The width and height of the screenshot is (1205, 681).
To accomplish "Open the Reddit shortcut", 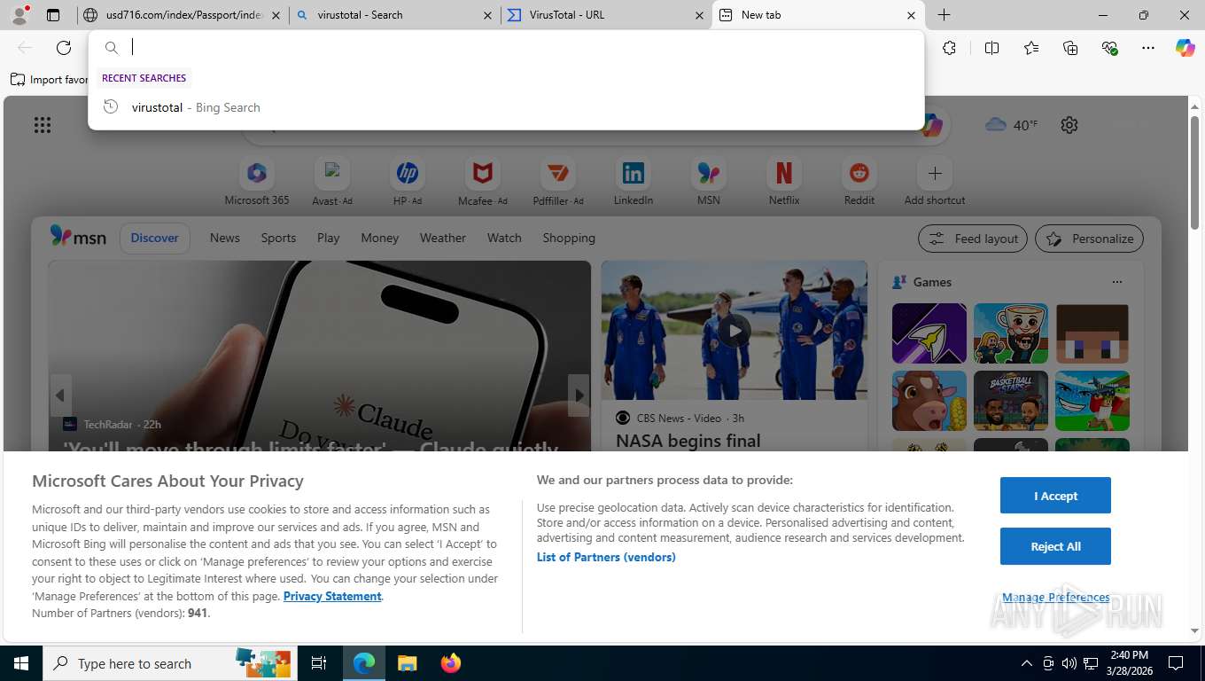I will click(x=859, y=183).
